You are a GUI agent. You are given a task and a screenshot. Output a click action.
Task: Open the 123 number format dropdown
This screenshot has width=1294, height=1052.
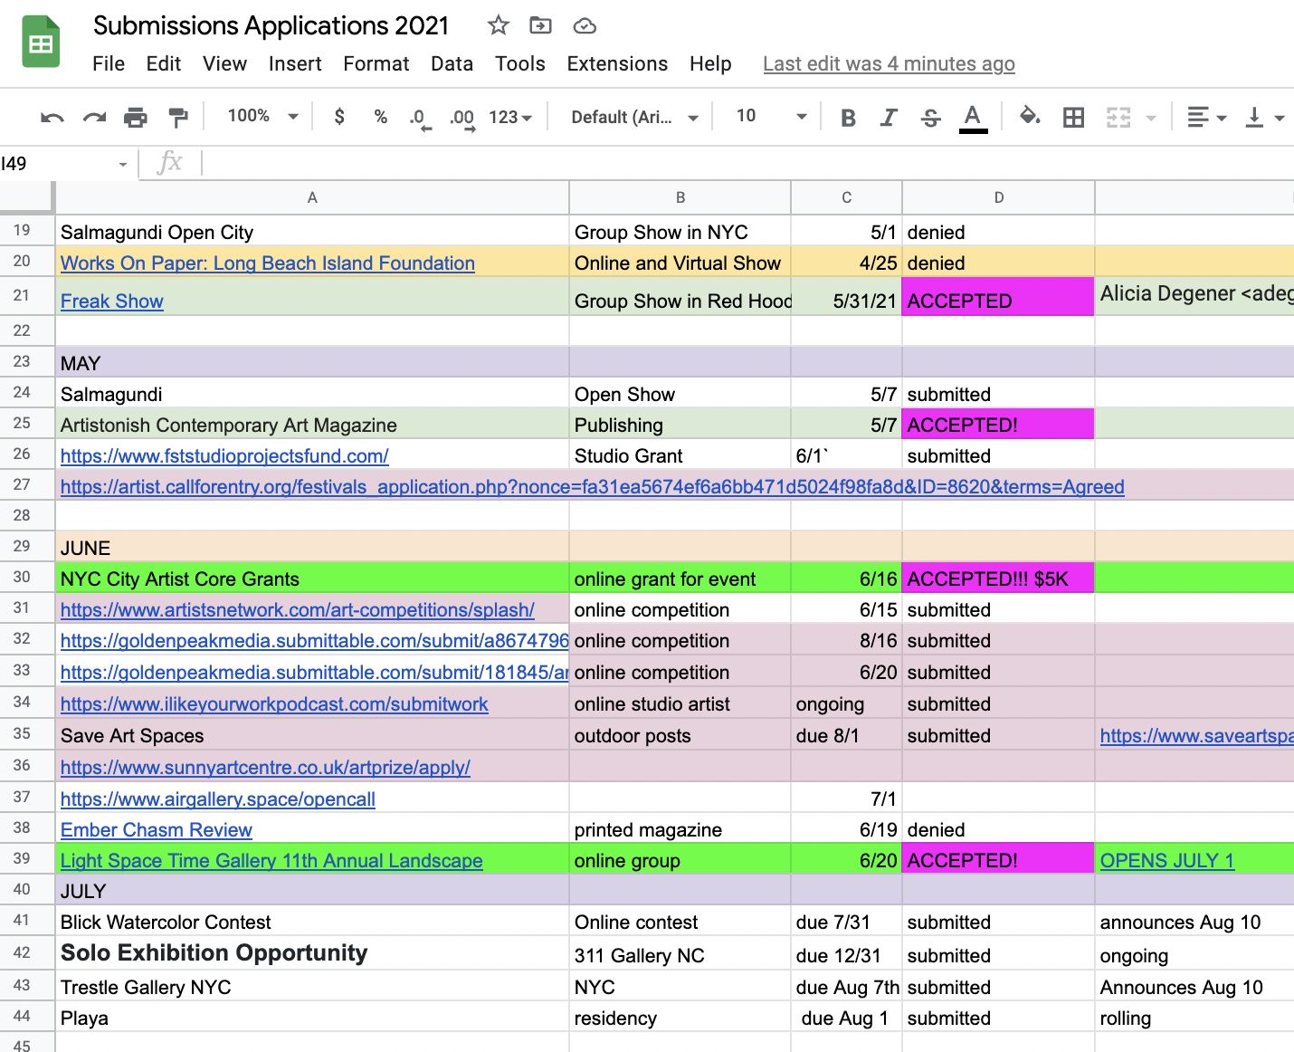[x=510, y=117]
